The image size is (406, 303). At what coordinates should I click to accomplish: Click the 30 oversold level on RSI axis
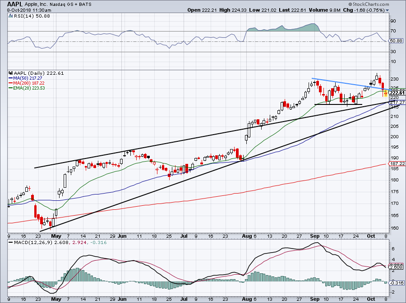pos(393,52)
